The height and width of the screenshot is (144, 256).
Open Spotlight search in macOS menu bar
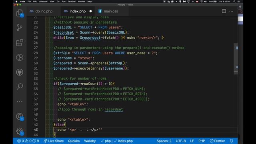[x=234, y=2]
